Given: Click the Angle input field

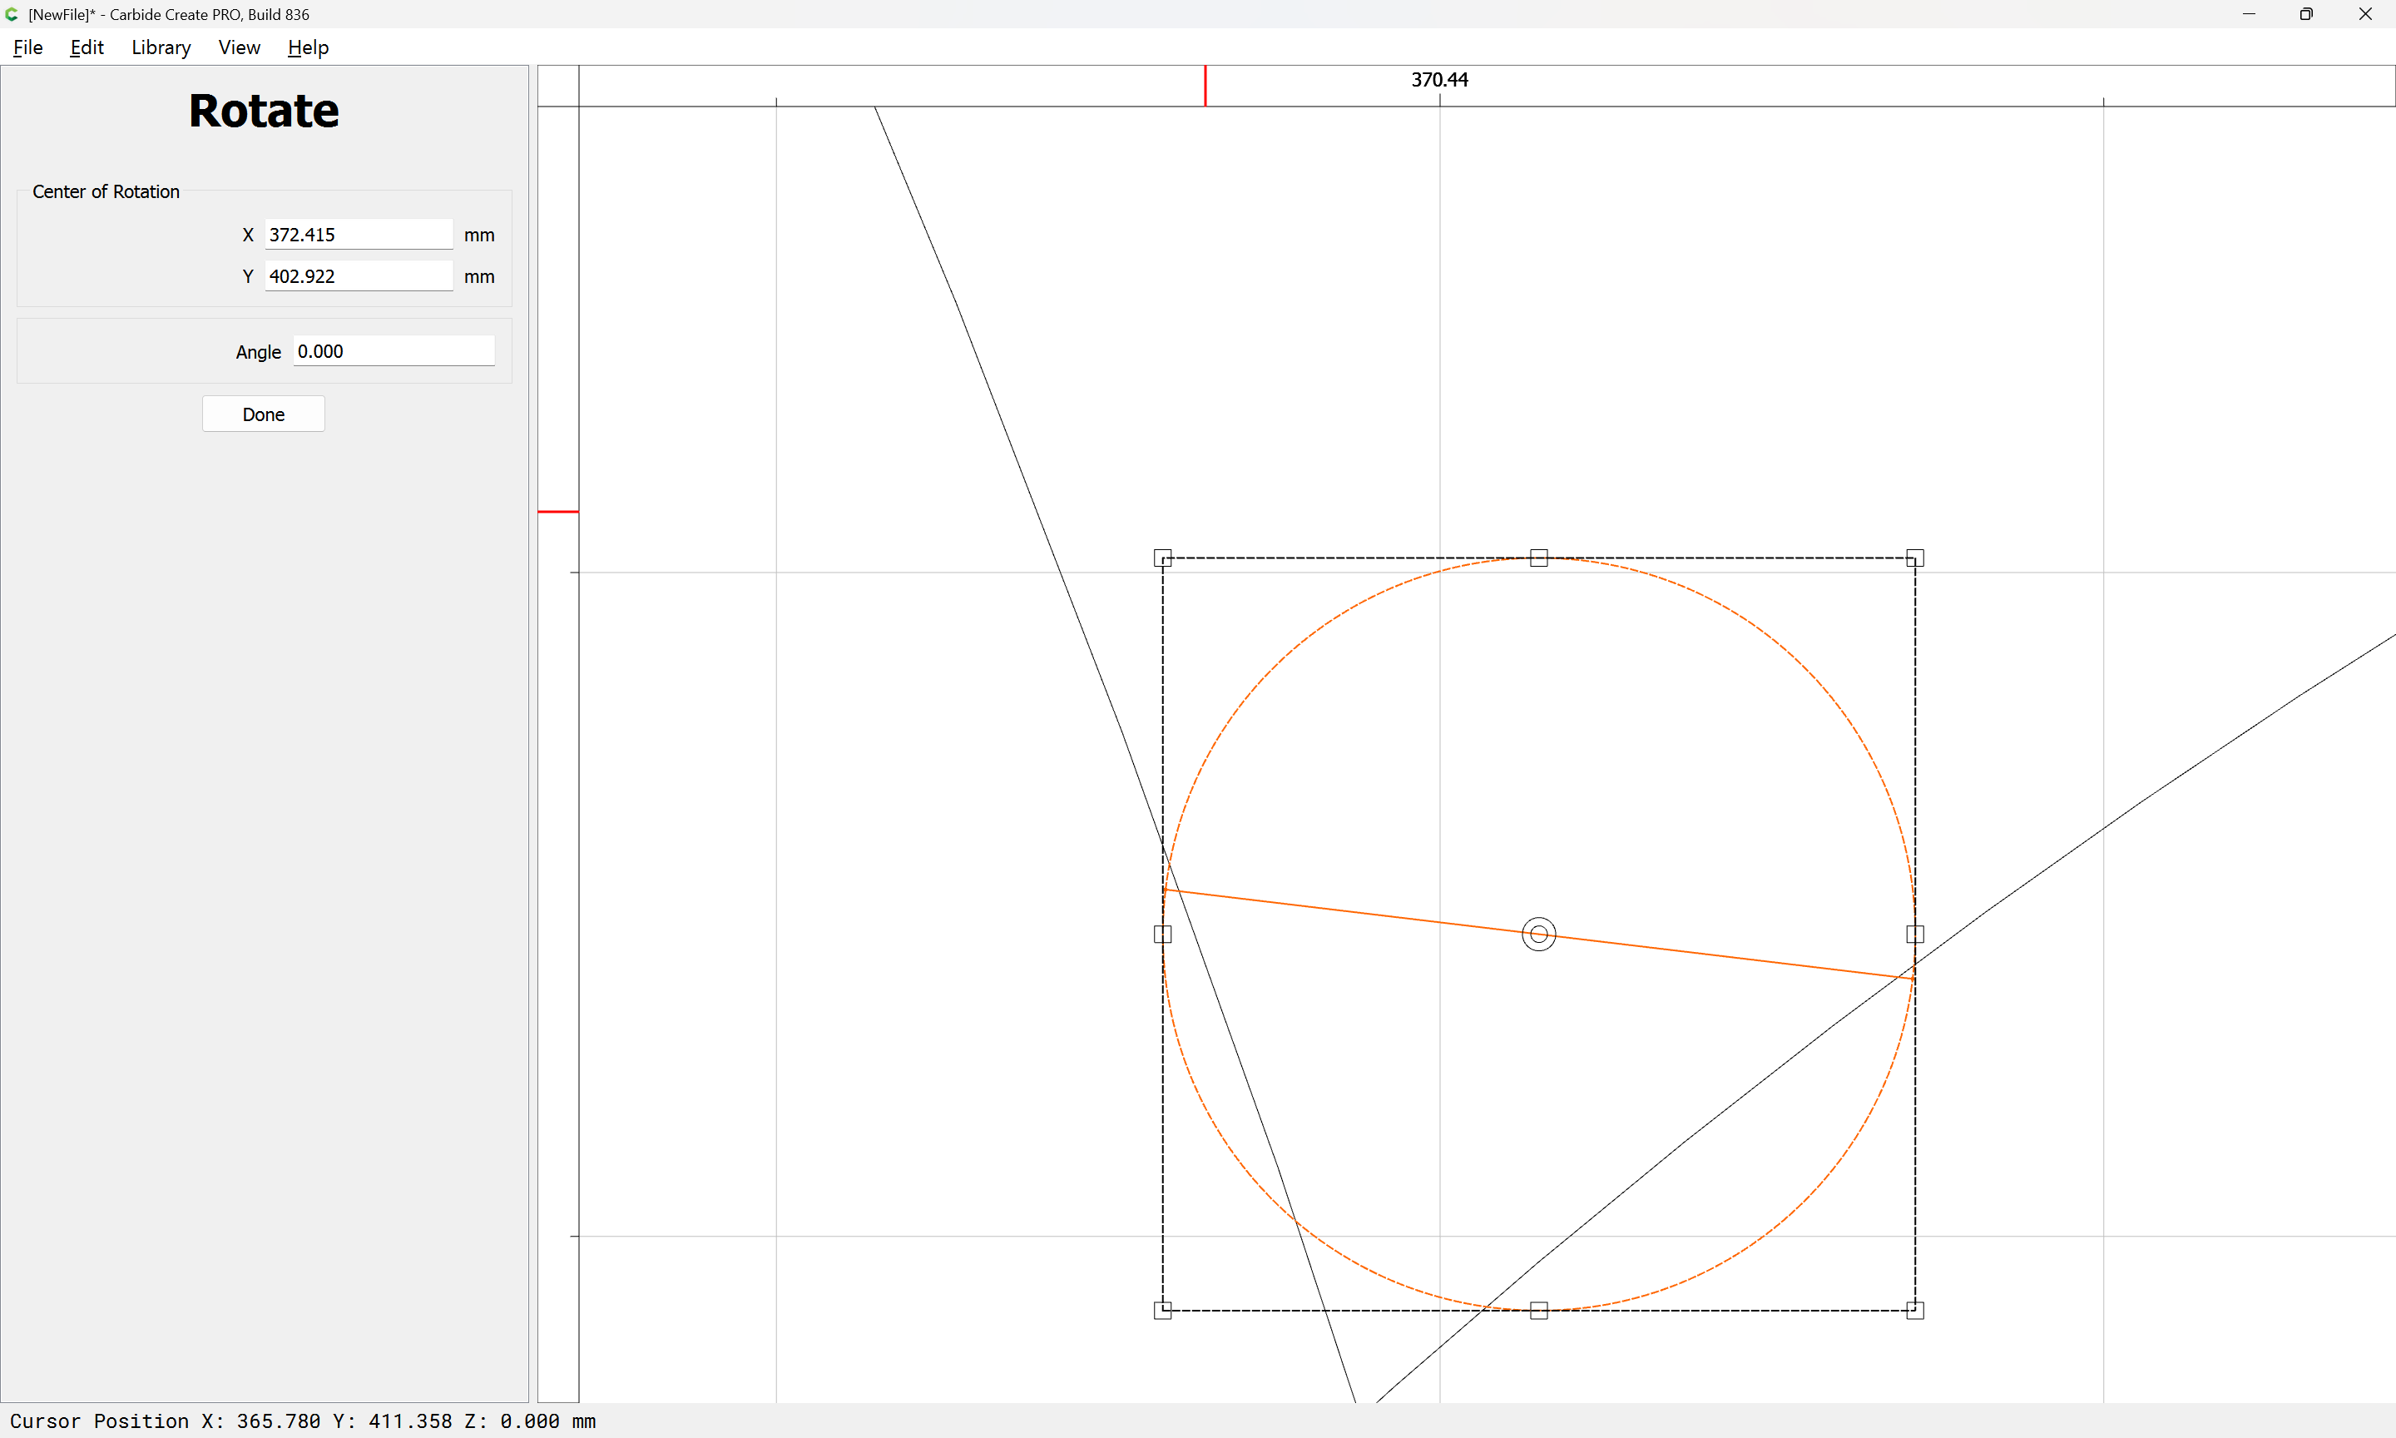Looking at the screenshot, I should click(394, 352).
